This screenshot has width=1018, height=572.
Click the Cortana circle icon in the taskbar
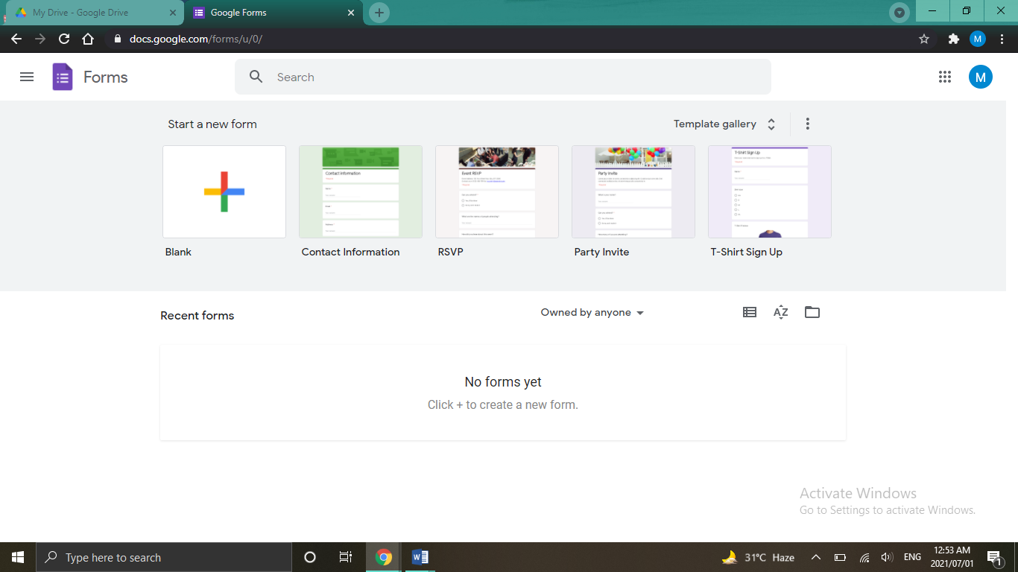[x=310, y=557]
